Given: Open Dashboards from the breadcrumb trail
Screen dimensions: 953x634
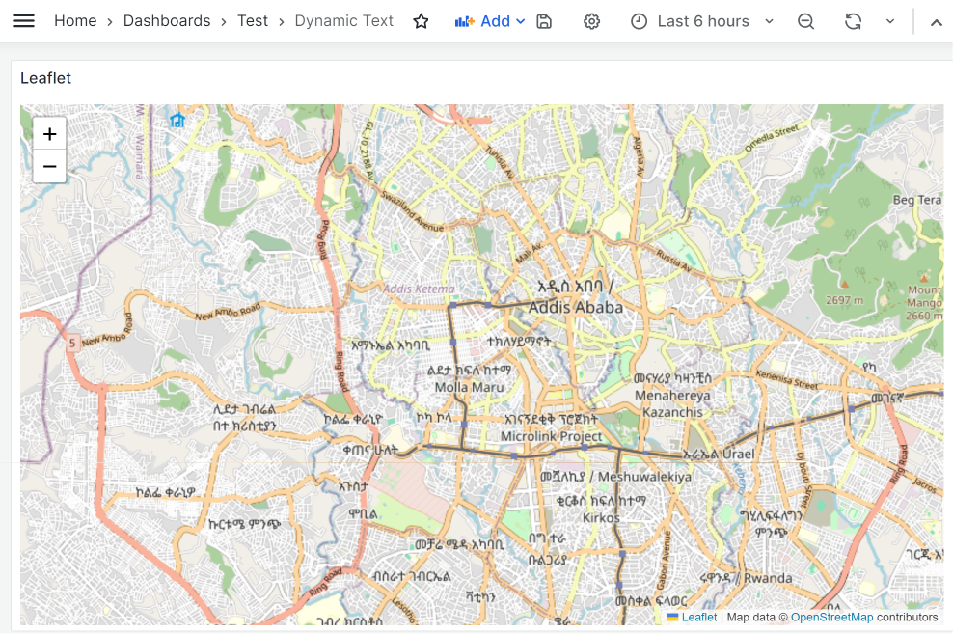Looking at the screenshot, I should [x=167, y=20].
